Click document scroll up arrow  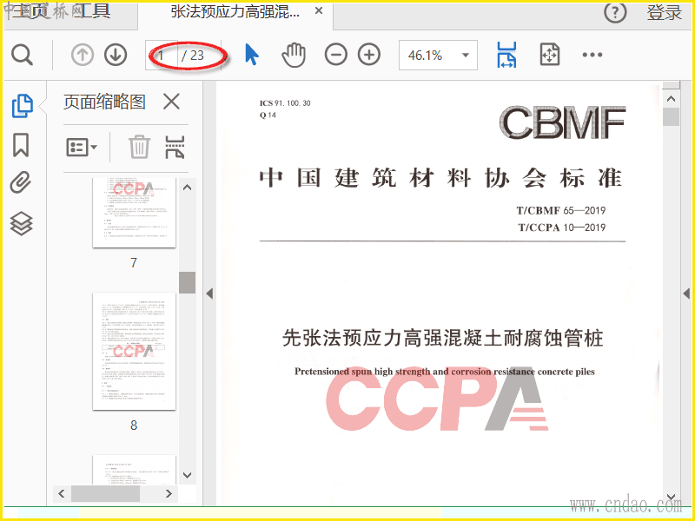(671, 99)
